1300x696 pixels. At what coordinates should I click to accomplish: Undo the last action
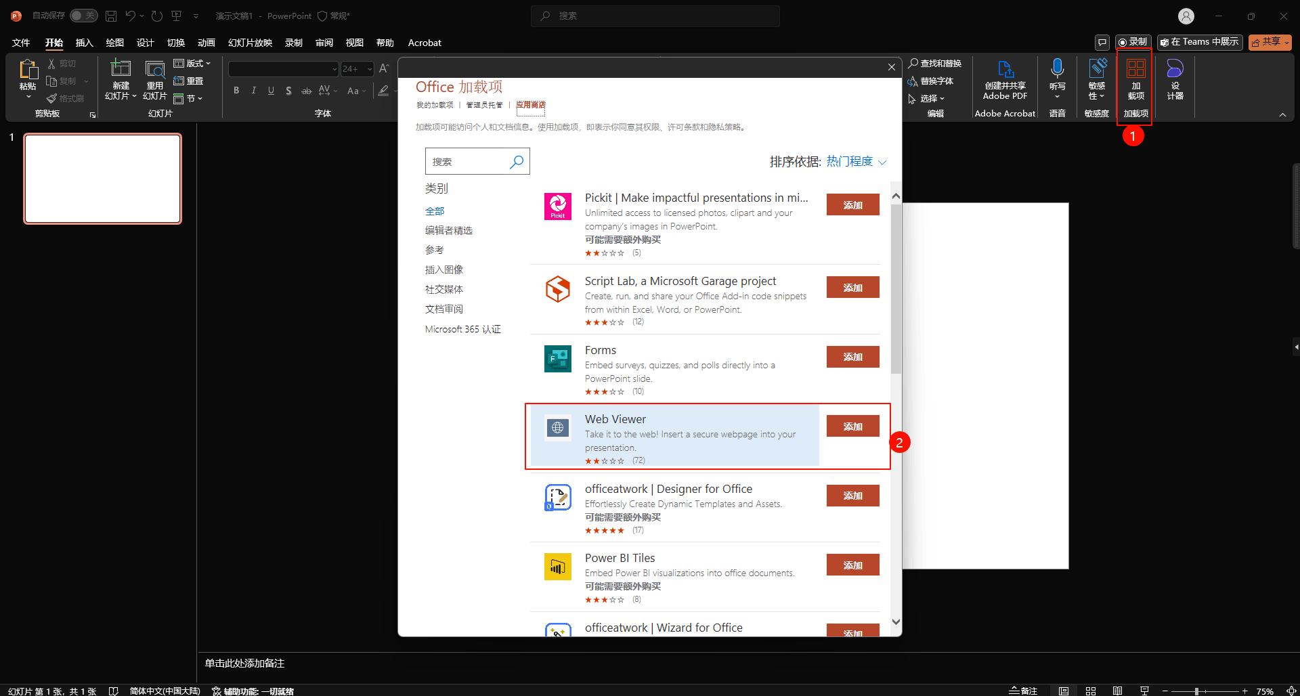tap(131, 16)
